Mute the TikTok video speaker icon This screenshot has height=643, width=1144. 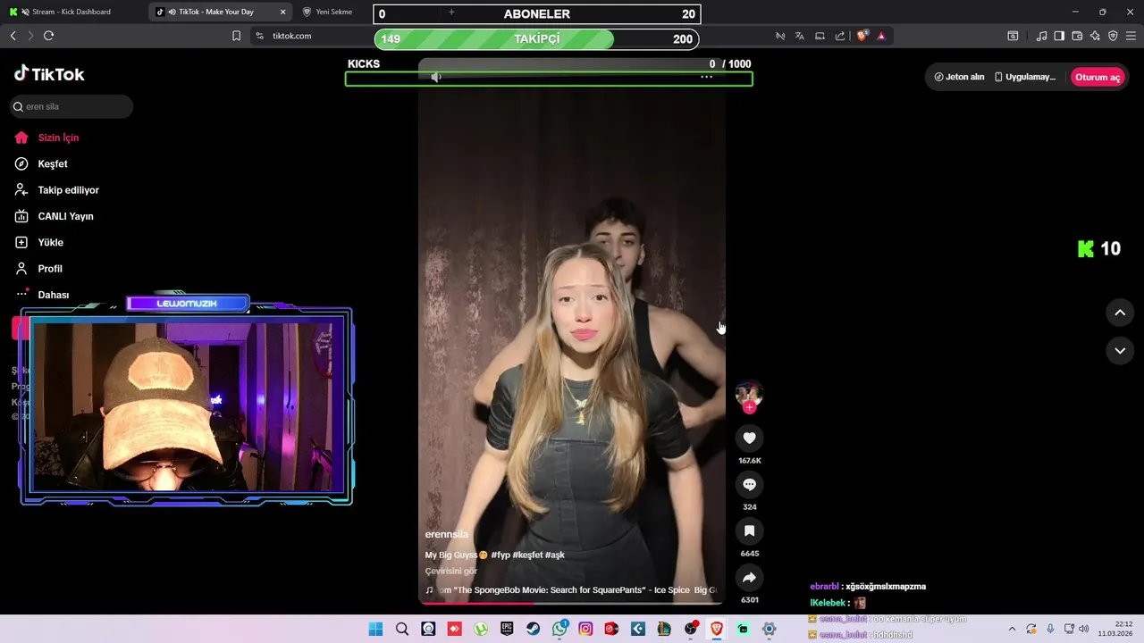pyautogui.click(x=436, y=77)
